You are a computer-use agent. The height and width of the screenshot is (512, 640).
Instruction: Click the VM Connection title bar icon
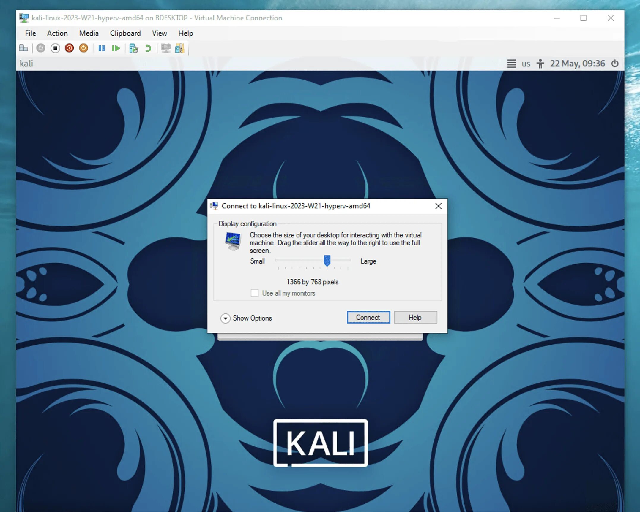24,18
